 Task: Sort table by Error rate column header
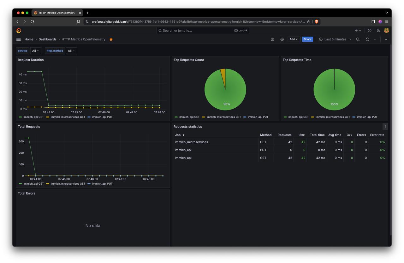click(377, 135)
